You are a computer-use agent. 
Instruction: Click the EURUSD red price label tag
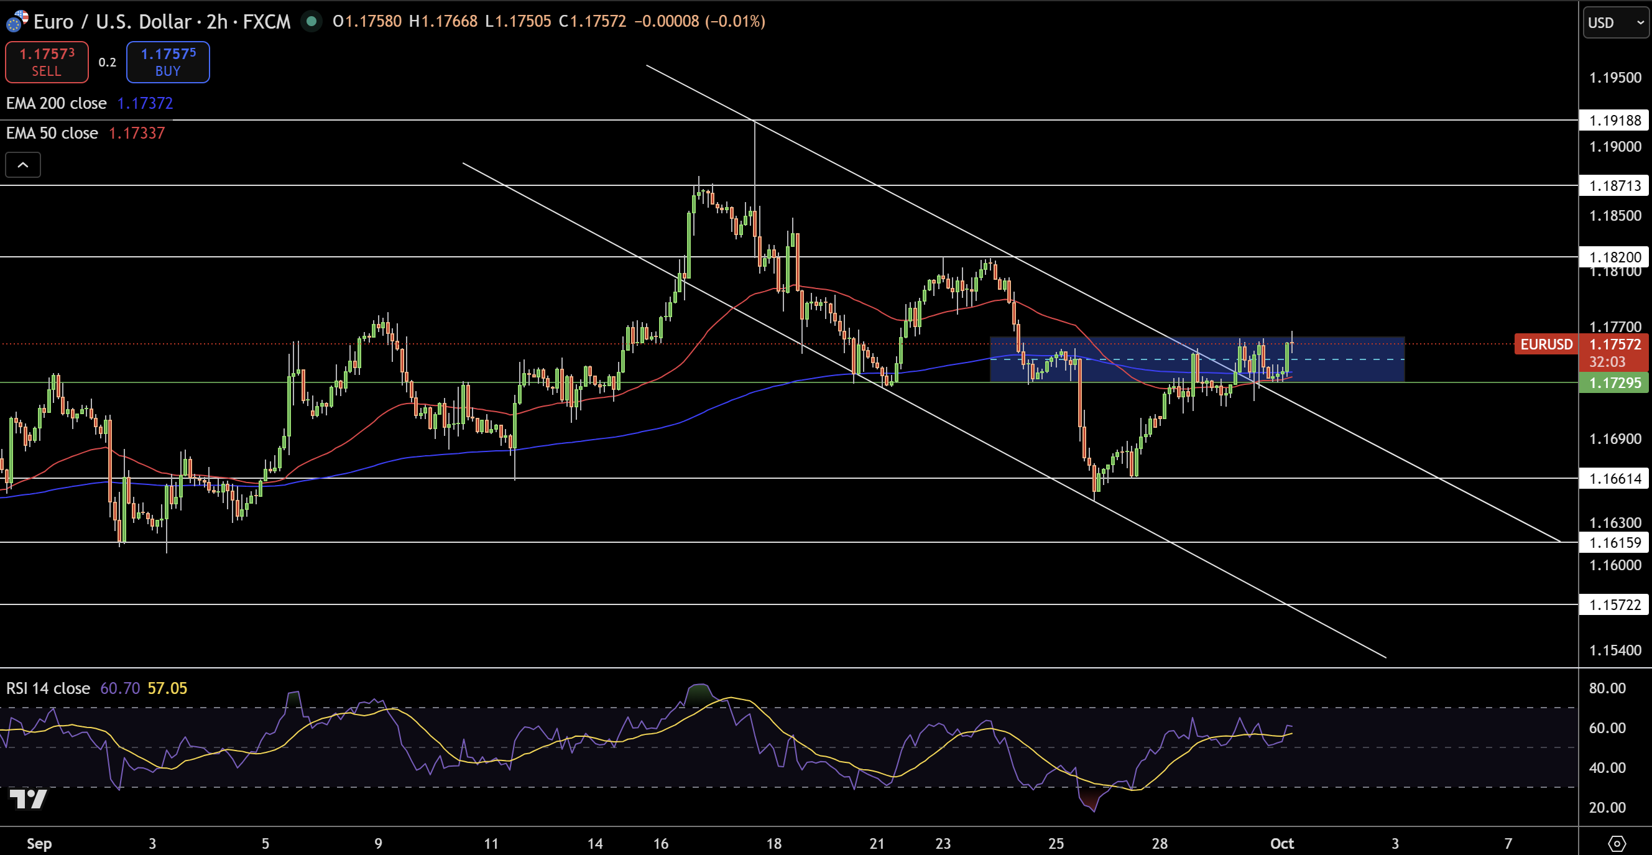pyautogui.click(x=1546, y=344)
